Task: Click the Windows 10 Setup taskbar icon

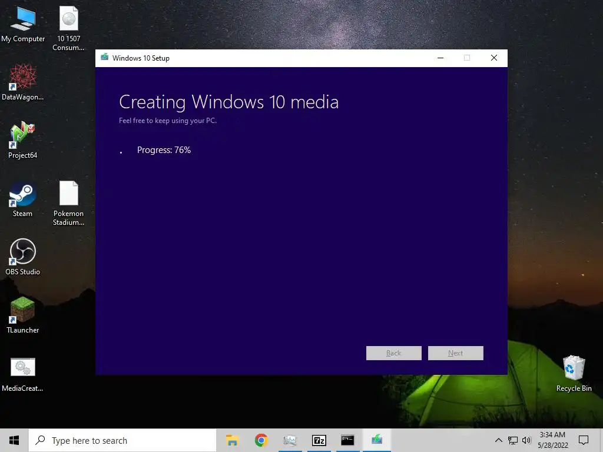Action: 376,440
